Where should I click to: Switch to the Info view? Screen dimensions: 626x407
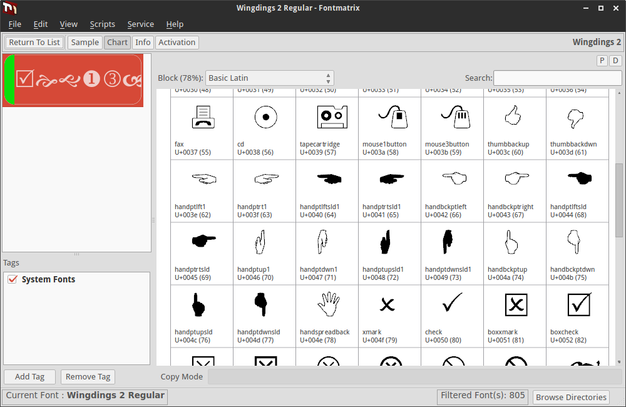tap(143, 43)
